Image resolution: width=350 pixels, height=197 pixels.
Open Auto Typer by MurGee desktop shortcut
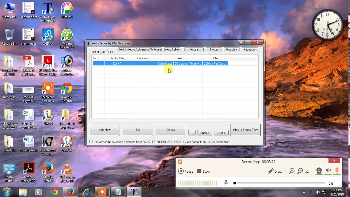tap(48, 12)
